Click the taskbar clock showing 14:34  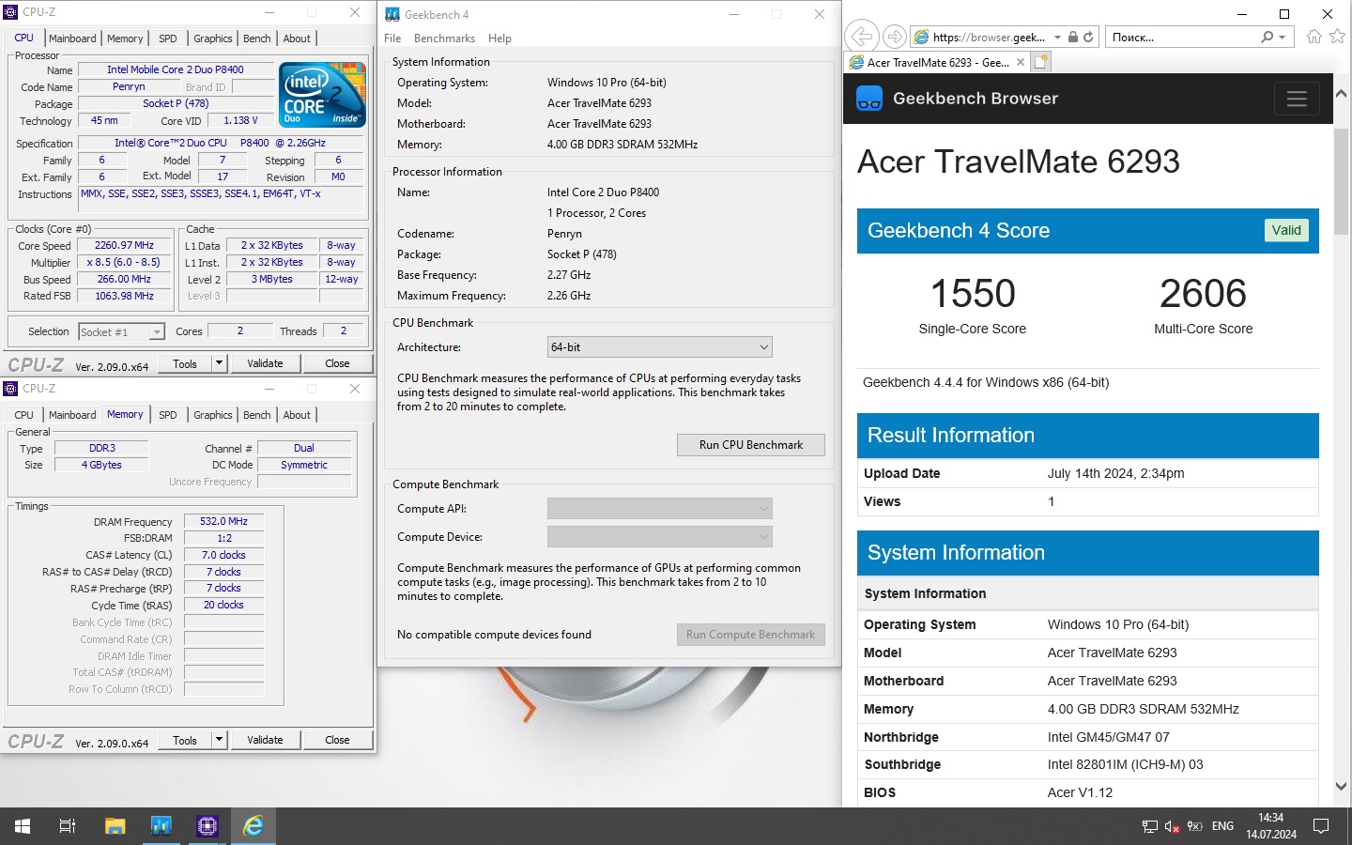1271,826
